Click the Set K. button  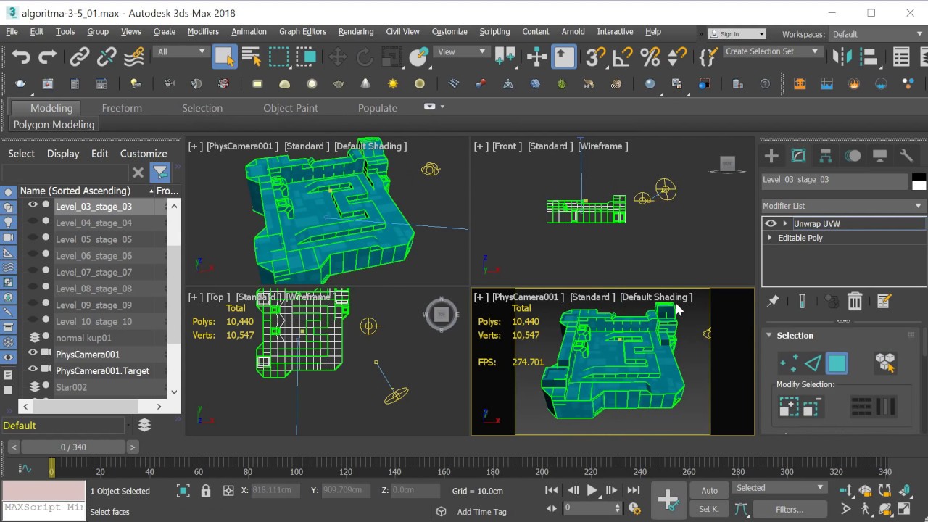click(x=709, y=509)
